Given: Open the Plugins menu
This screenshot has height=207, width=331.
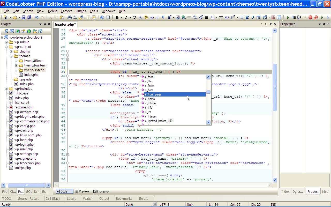Looking at the screenshot, I should coord(81,11).
